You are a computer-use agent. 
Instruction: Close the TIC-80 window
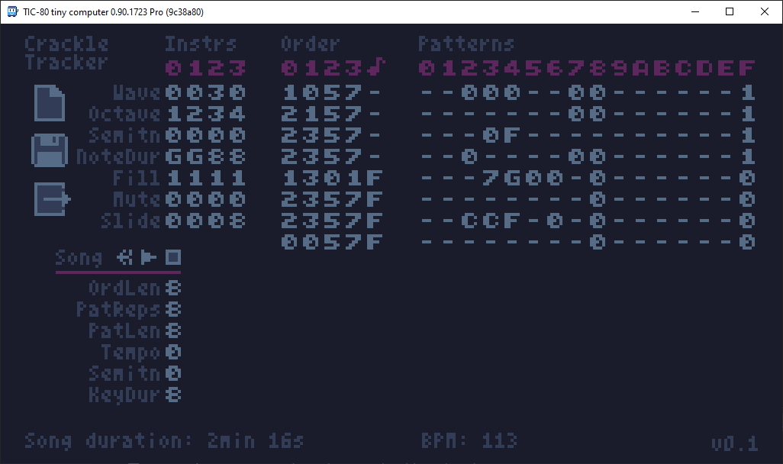[x=765, y=11]
